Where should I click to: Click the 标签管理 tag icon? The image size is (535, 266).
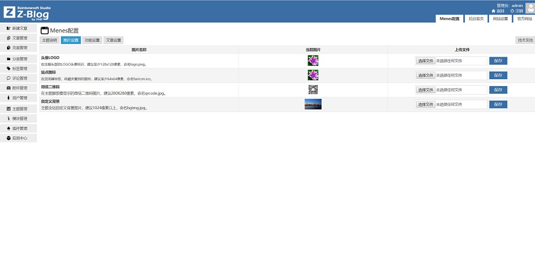point(9,69)
